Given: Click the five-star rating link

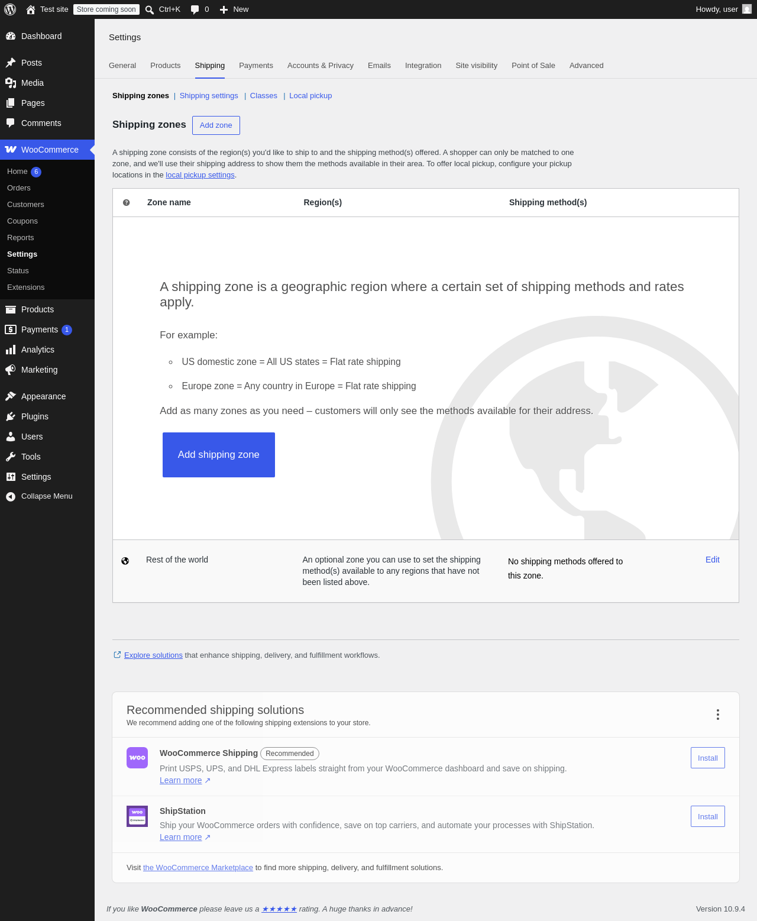Looking at the screenshot, I should coord(279,909).
